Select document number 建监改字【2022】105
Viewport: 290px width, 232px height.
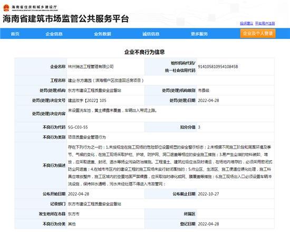pyautogui.click(x=87, y=100)
